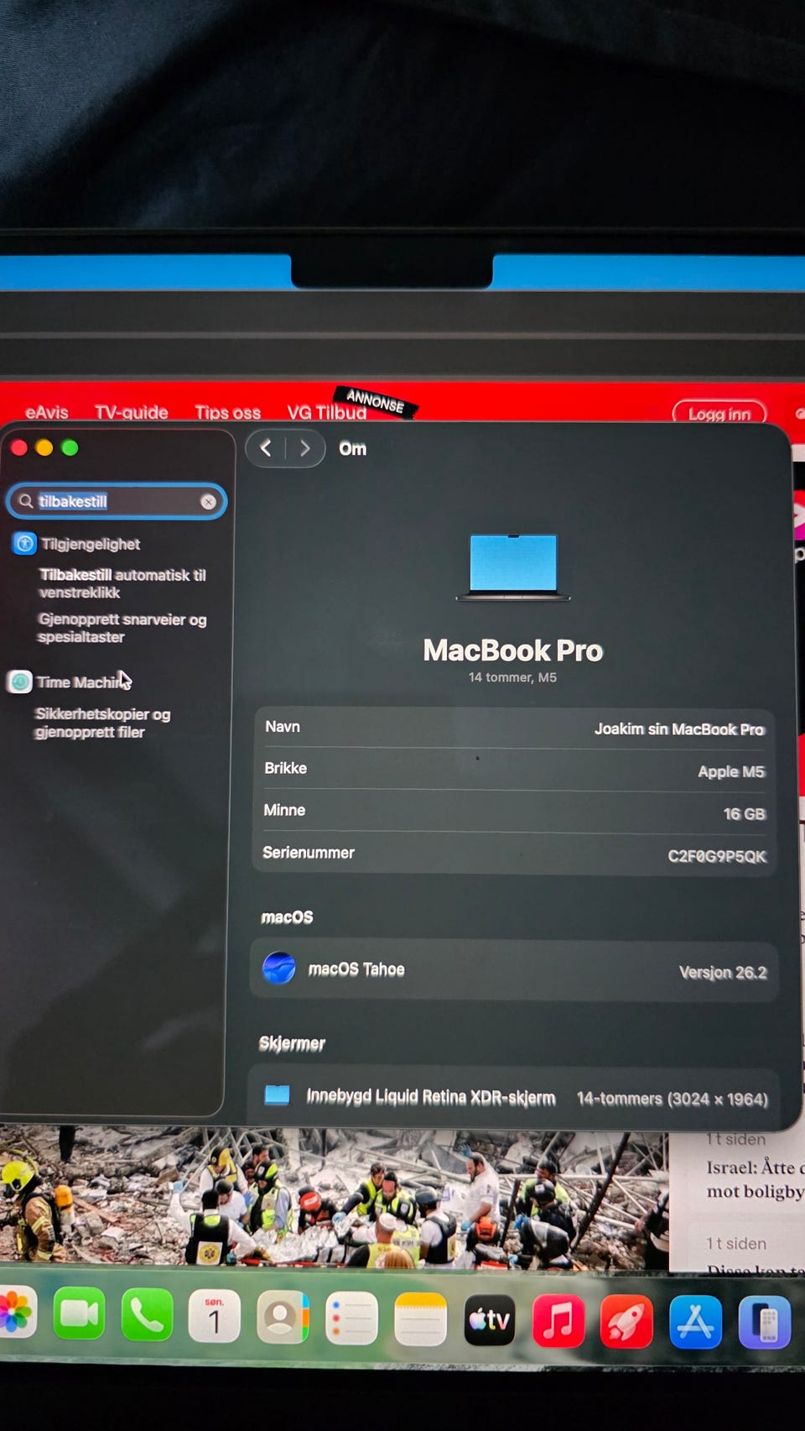This screenshot has height=1431, width=805.
Task: Launch FaceTime from the Dock
Action: pos(79,1313)
